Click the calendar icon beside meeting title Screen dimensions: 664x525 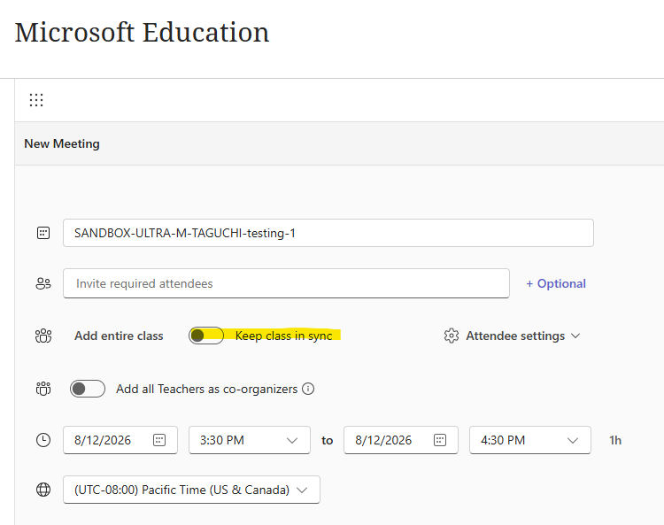coord(43,233)
